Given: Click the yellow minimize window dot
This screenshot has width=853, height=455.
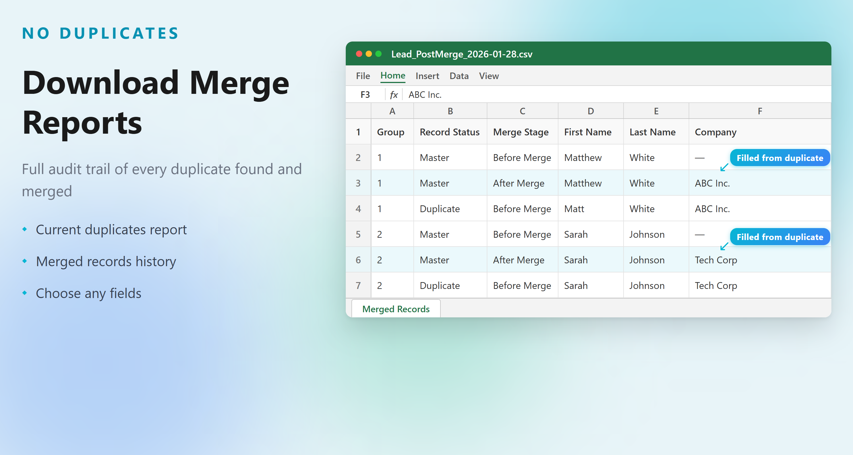Looking at the screenshot, I should [x=368, y=54].
